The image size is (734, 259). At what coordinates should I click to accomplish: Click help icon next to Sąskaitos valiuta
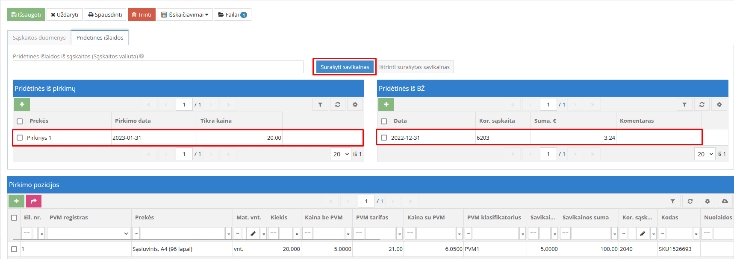point(141,56)
